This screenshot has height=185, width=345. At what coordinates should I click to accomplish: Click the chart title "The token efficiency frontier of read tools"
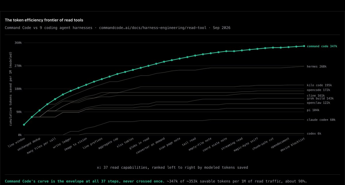click(x=44, y=20)
